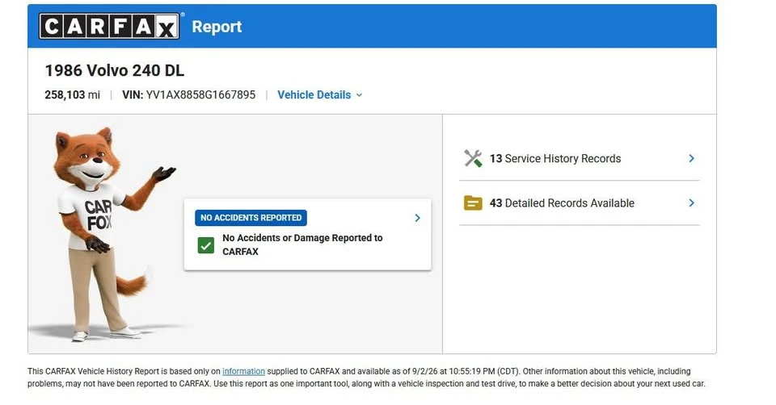Click the wrench and screwdriver service icon
The height and width of the screenshot is (405, 776).
(473, 159)
